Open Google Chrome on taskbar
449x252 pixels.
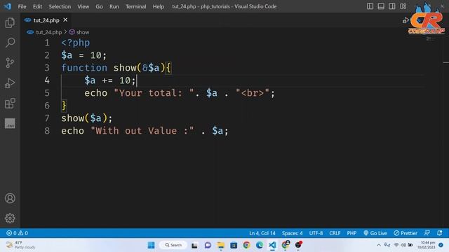pos(246,245)
